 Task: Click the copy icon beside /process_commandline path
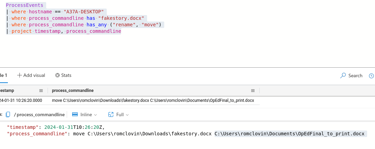click(8, 114)
